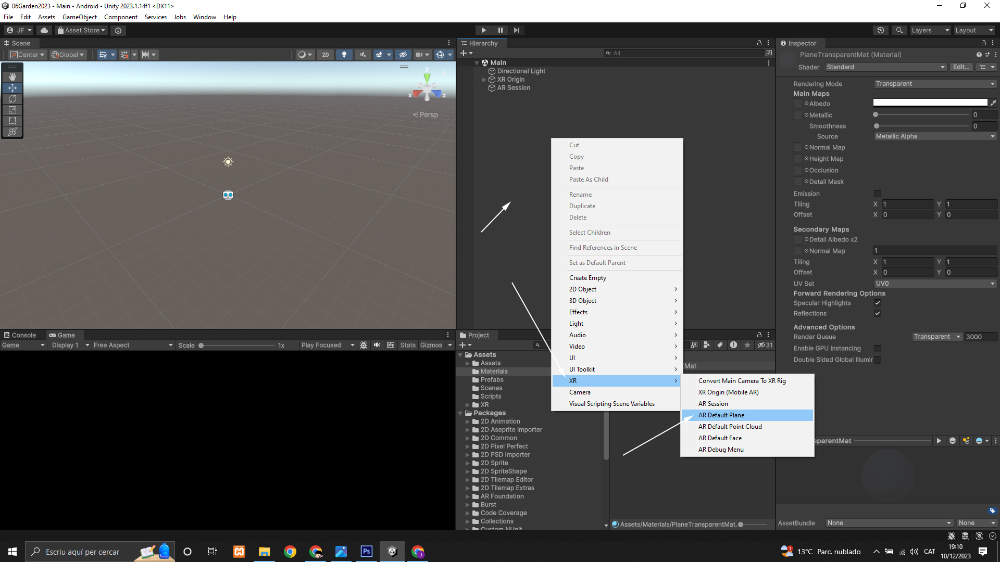Image resolution: width=1000 pixels, height=562 pixels.
Task: Open the Rendering Mode dropdown
Action: click(x=934, y=84)
